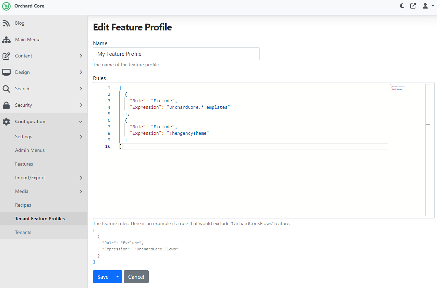Click the Name label

tap(100, 43)
